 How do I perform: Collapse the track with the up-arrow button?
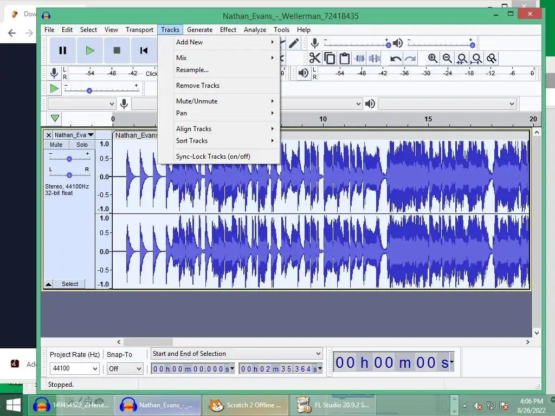point(48,284)
